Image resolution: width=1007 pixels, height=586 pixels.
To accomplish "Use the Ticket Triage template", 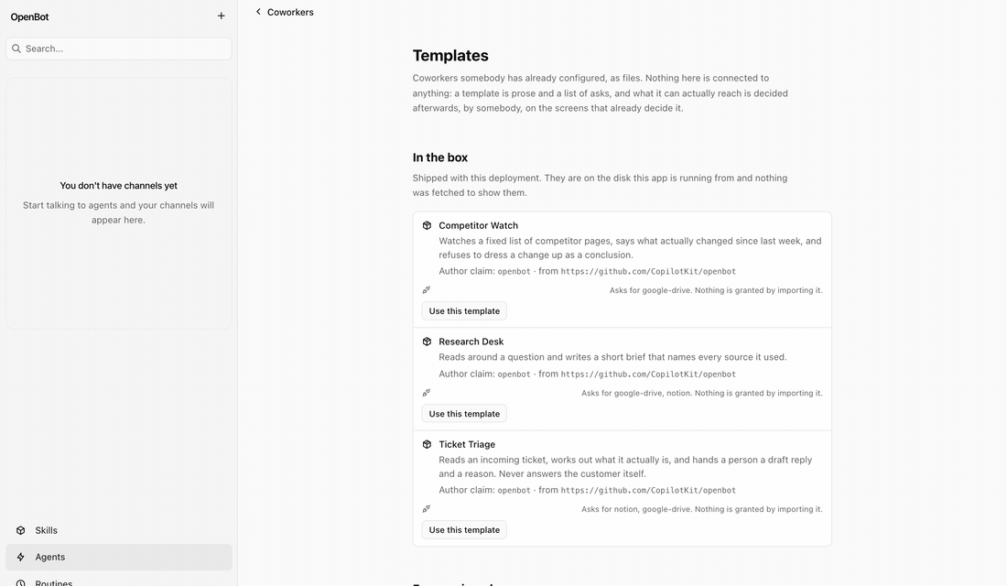I will tap(464, 530).
